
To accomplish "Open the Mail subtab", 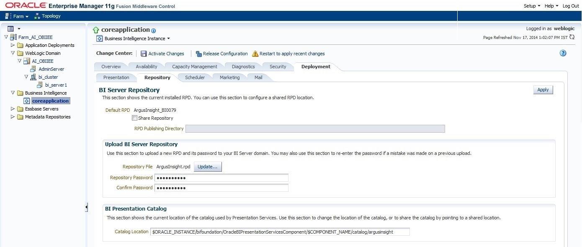I will pyautogui.click(x=258, y=77).
